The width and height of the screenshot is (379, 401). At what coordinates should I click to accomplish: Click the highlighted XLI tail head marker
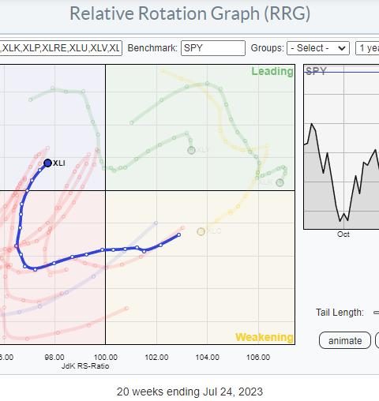[x=47, y=163]
